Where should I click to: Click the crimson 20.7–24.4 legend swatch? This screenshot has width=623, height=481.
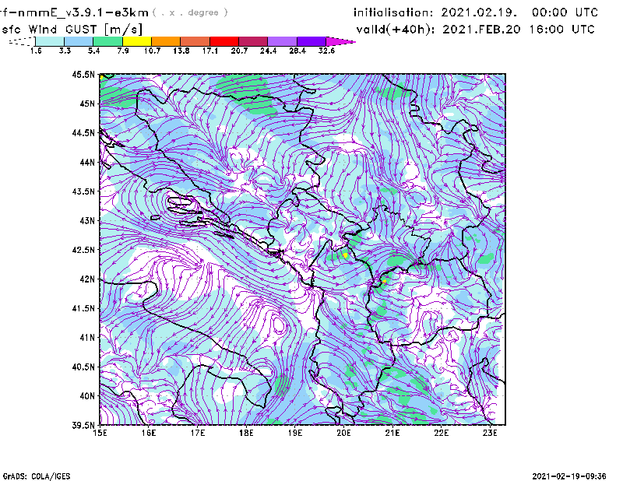252,41
